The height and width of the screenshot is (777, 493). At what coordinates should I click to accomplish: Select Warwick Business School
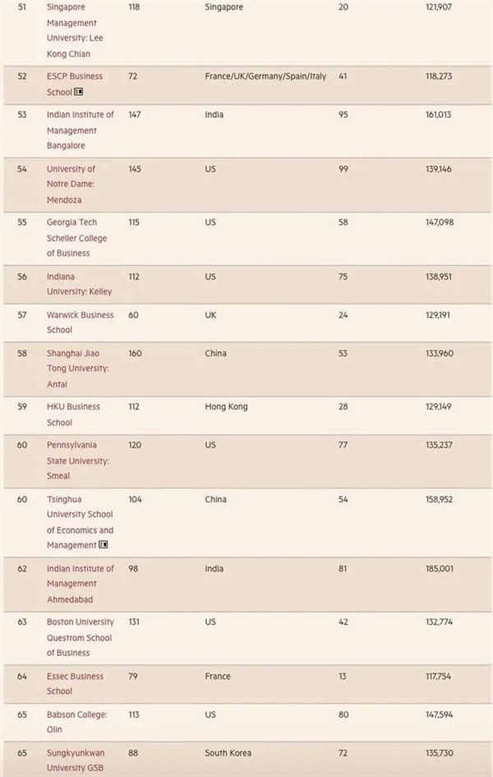80,322
